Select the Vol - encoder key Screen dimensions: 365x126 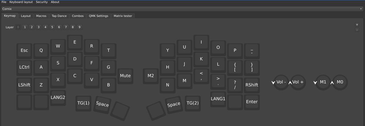pos(281,82)
